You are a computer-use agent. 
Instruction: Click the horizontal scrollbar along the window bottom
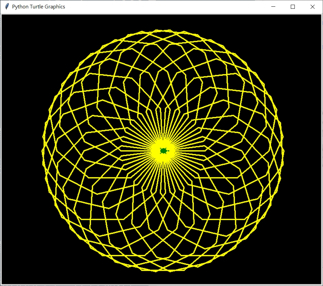pos(161,284)
